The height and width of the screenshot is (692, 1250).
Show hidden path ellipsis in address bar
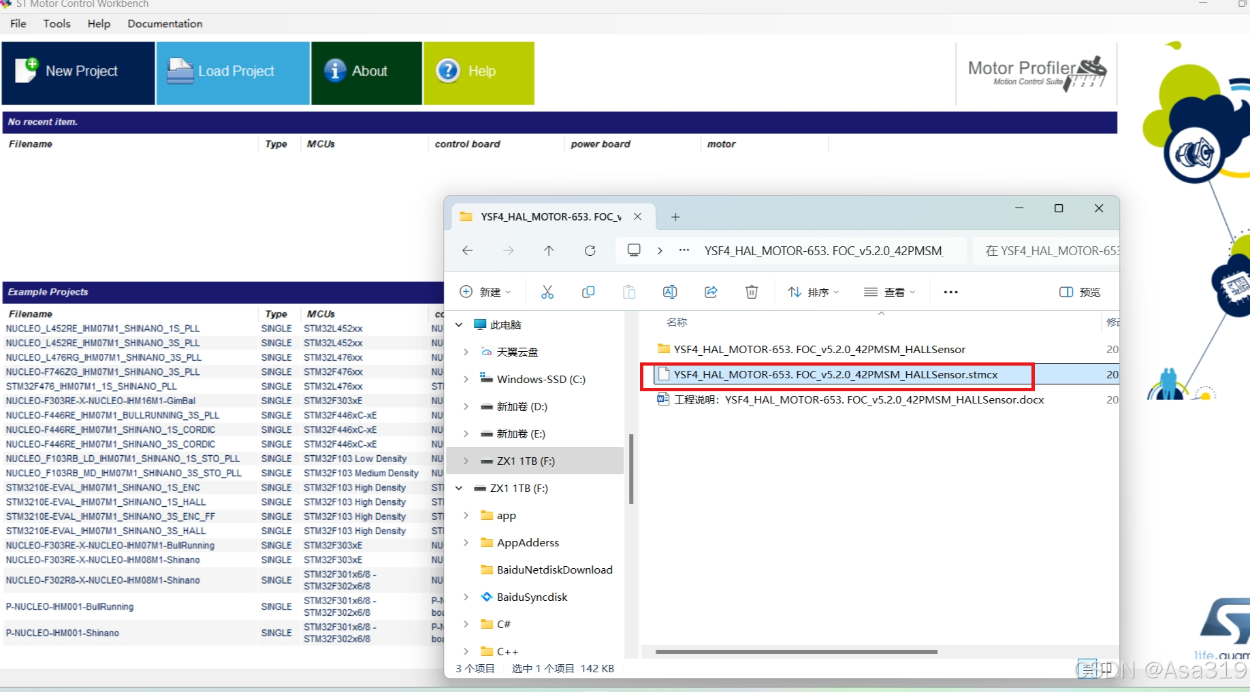point(684,250)
